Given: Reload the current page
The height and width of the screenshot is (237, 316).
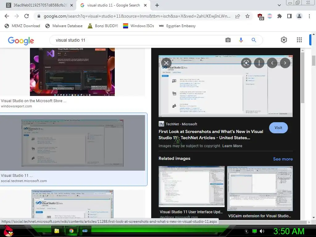Looking at the screenshot, I should click(x=27, y=16).
